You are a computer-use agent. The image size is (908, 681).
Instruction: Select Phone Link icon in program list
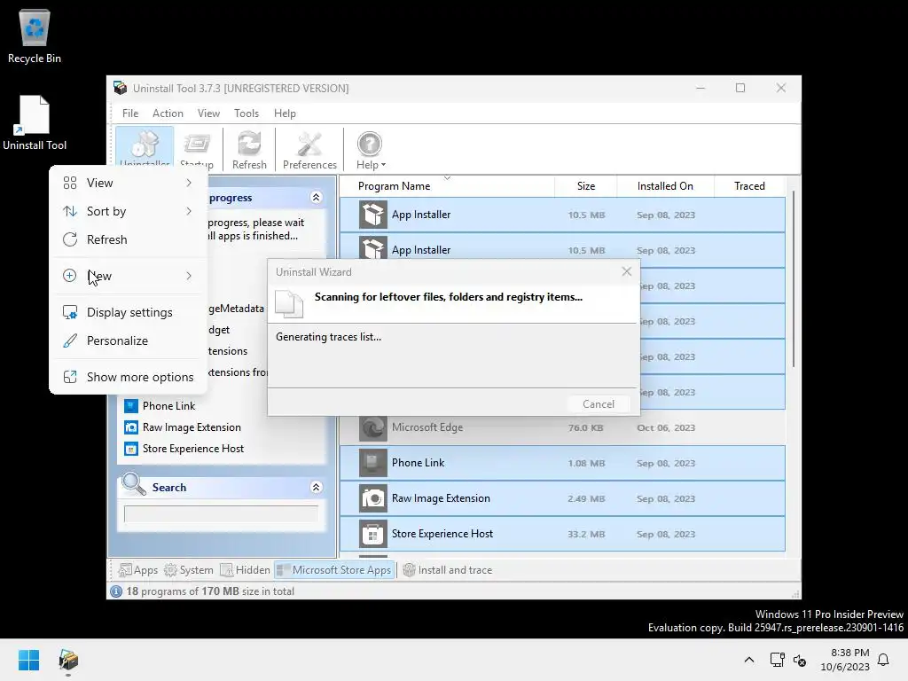click(x=373, y=463)
